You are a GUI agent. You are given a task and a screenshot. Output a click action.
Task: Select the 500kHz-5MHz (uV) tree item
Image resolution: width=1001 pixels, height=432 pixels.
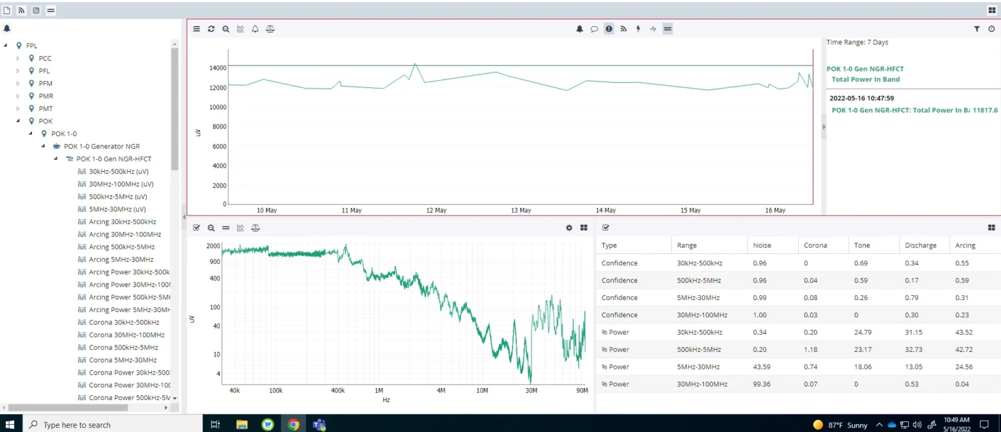coord(117,197)
